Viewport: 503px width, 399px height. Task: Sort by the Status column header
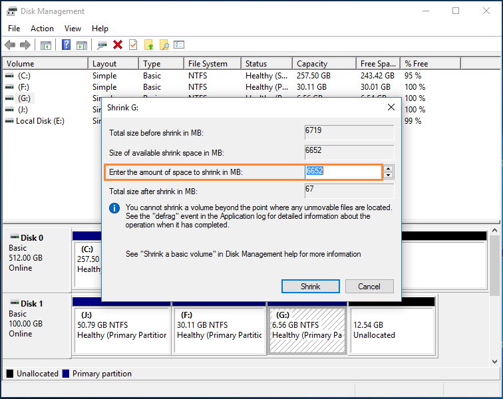point(267,63)
